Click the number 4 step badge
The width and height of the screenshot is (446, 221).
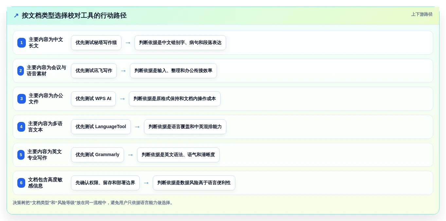click(21, 127)
